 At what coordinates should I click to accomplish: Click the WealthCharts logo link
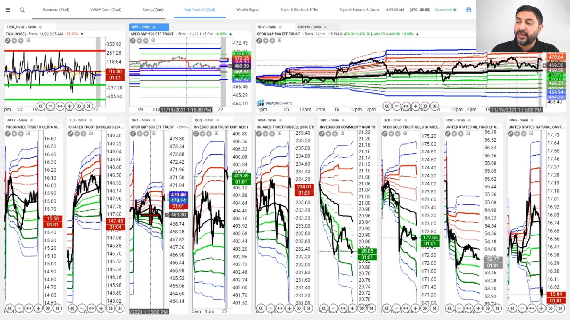click(275, 103)
